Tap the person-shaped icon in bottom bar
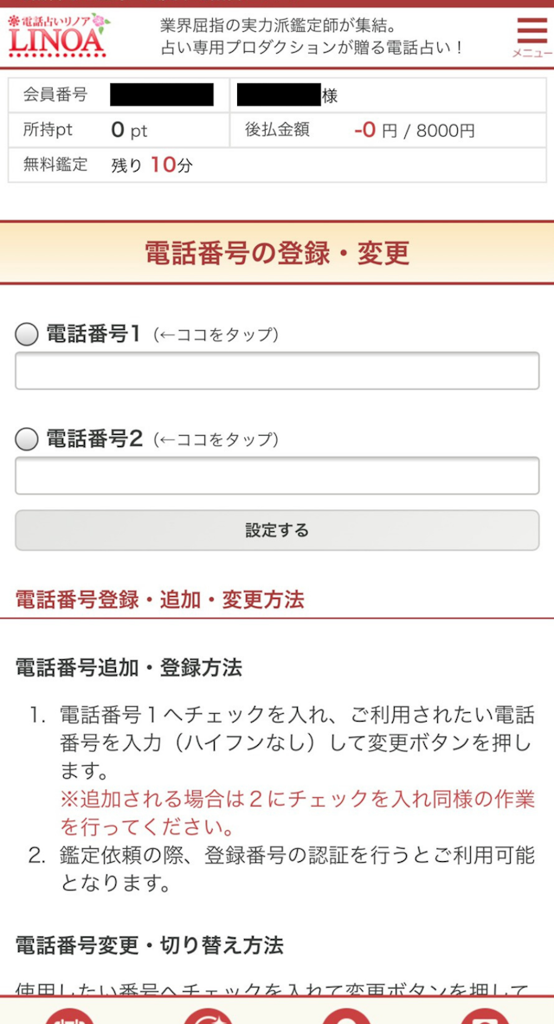 [346, 1015]
